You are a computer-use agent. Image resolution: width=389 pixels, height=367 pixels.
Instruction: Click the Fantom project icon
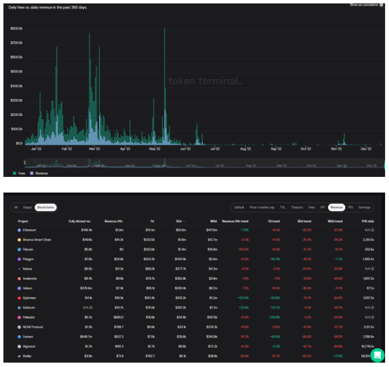pos(19,337)
